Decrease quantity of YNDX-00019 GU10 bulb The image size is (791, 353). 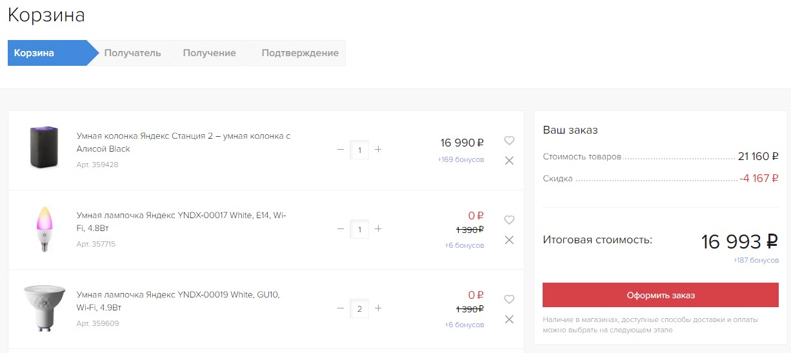(341, 308)
